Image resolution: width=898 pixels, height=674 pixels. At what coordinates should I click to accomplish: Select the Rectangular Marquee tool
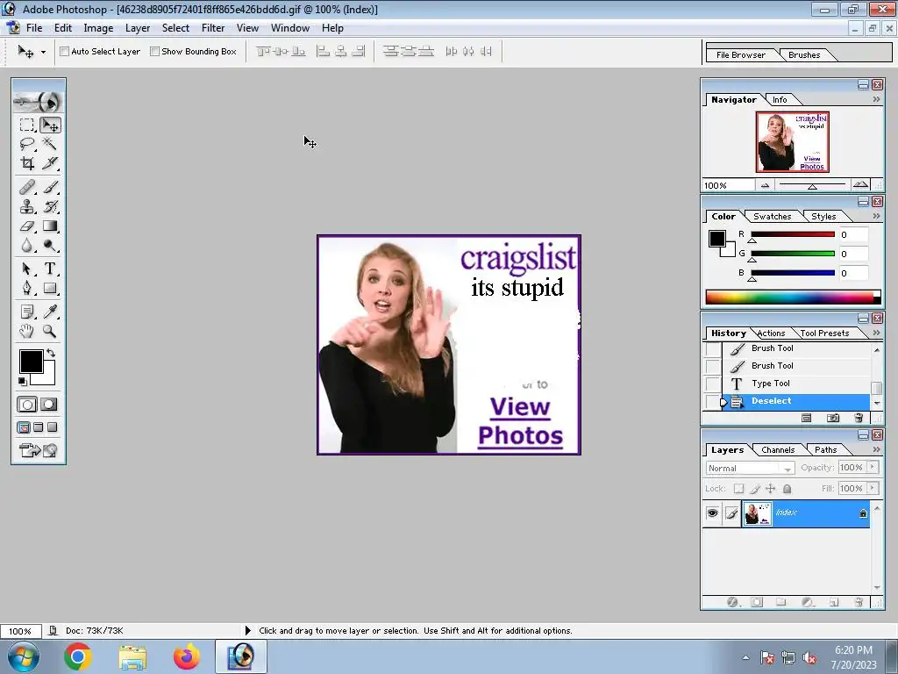coord(27,125)
